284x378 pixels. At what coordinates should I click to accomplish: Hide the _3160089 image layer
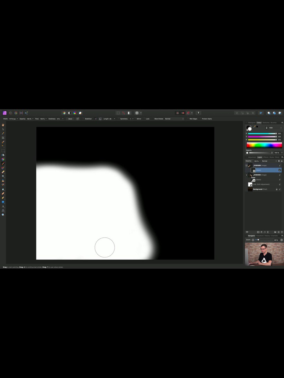(280, 165)
